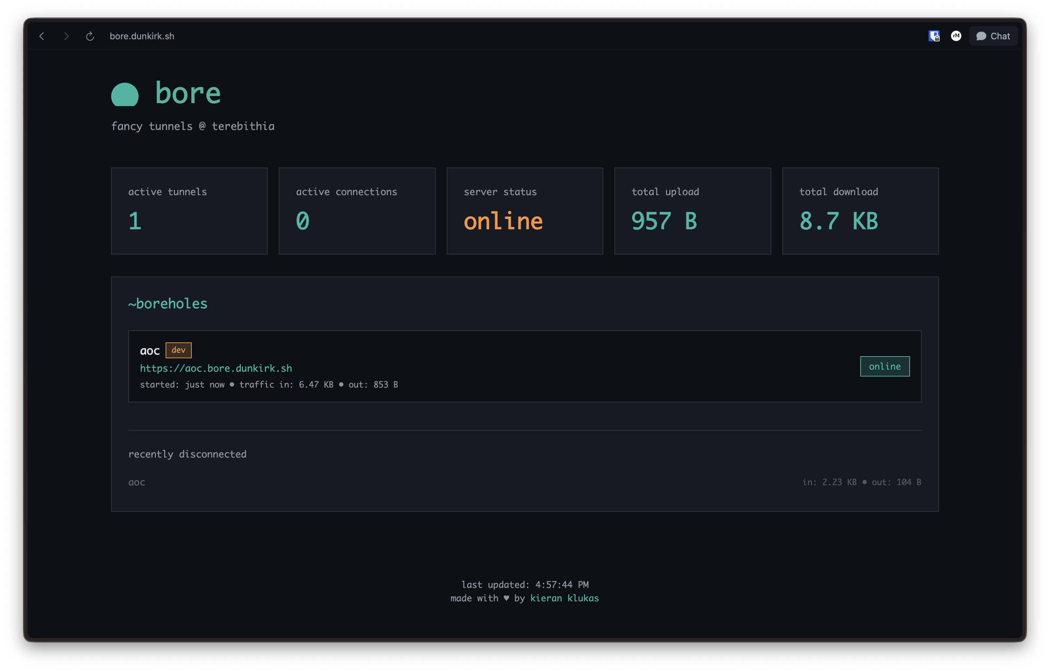Visit the kieran klukas link
Screen dimensions: 1050x671
point(564,598)
